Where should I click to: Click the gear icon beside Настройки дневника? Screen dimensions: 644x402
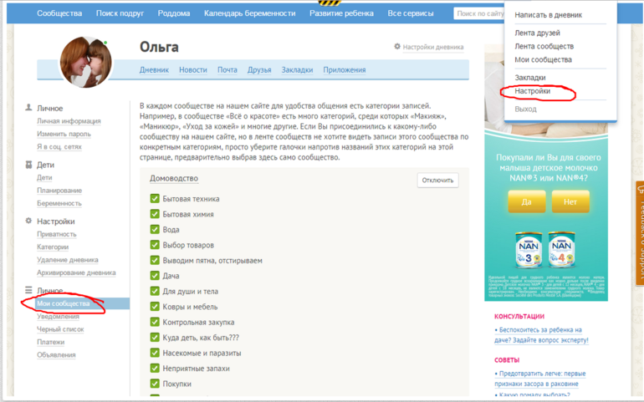(397, 48)
